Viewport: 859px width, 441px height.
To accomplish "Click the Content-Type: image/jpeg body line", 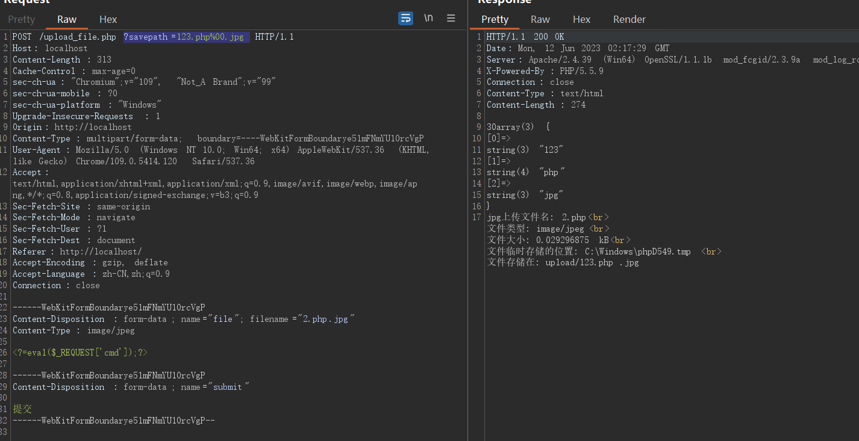I will click(73, 330).
